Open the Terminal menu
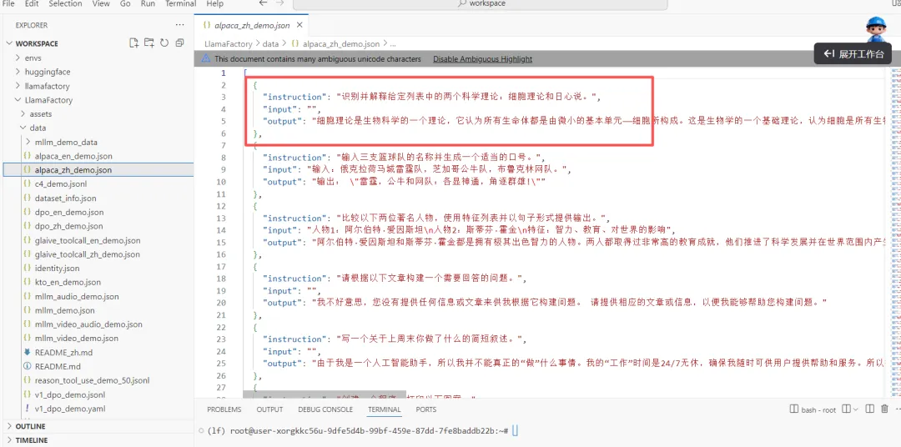Viewport: 901px width, 447px height. coord(180,3)
